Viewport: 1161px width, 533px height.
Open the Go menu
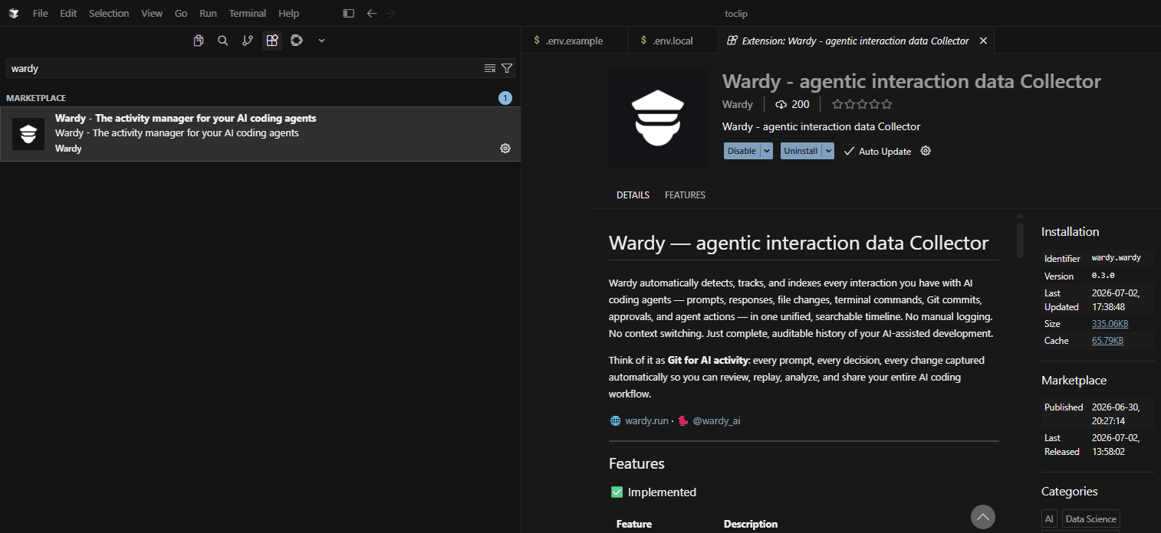[181, 13]
